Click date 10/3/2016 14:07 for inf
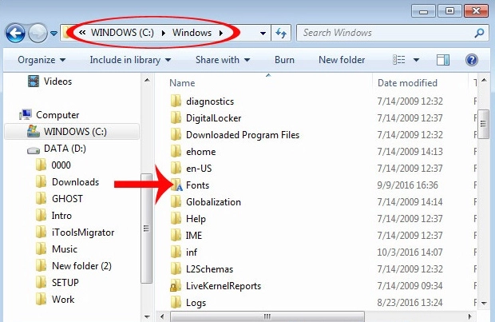Image resolution: width=495 pixels, height=322 pixels. (410, 252)
